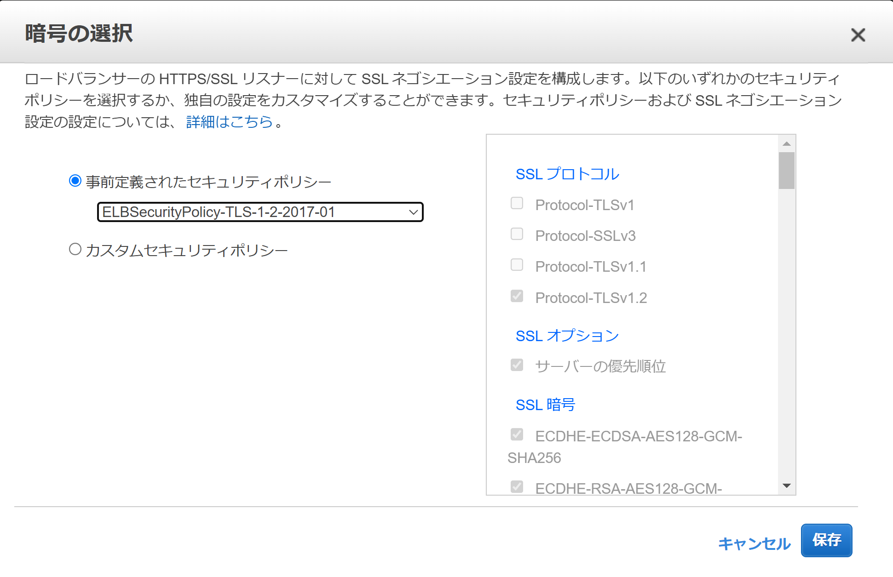
Task: Click the SSL 暗号 section heading
Action: tap(545, 405)
